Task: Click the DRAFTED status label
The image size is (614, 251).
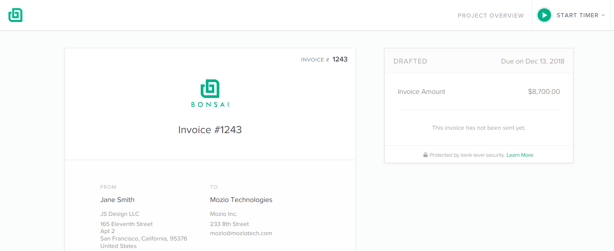Action: pyautogui.click(x=410, y=61)
